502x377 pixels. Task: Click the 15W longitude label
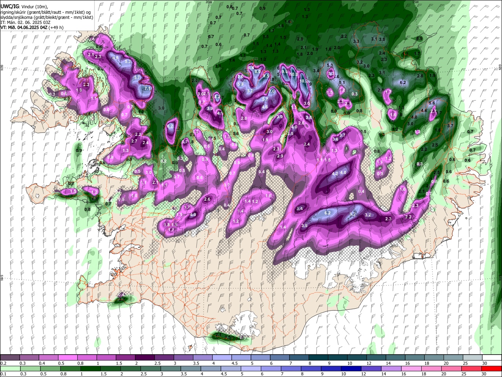[415, 2]
